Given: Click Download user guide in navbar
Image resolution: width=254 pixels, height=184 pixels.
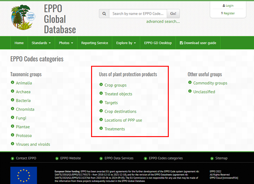Looking at the screenshot, I should coord(198,43).
